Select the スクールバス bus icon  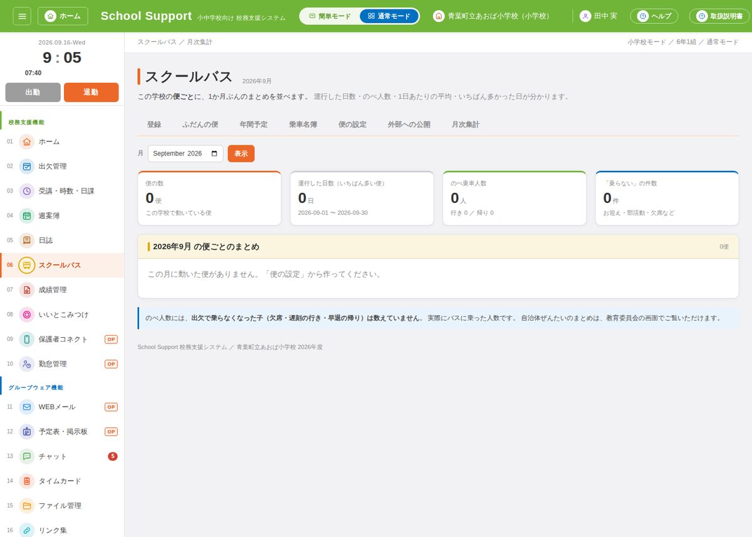27,265
